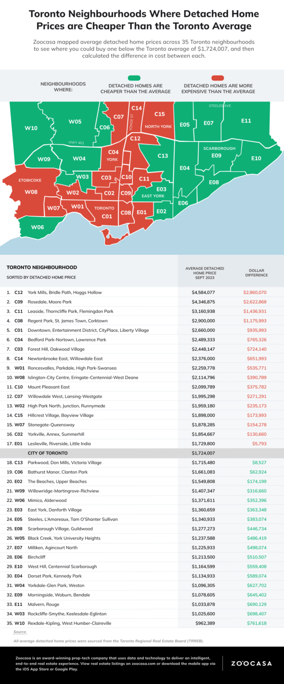284x684 pixels.
Task: Select the E11 region on the map
Action: [x=246, y=121]
